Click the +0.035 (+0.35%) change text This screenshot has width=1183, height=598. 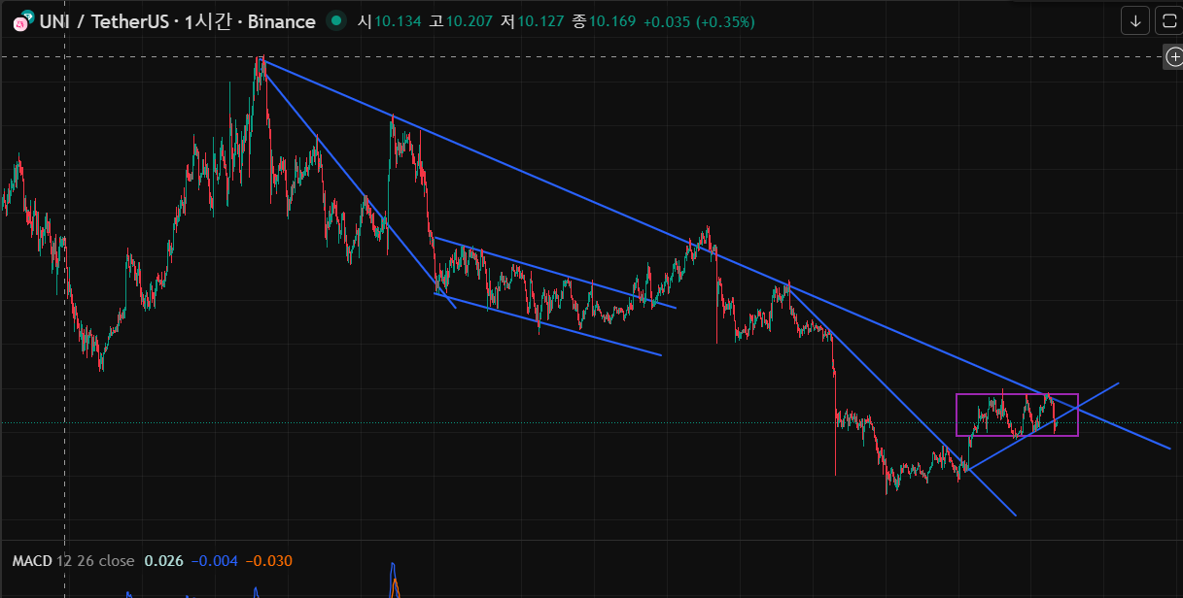tap(698, 21)
